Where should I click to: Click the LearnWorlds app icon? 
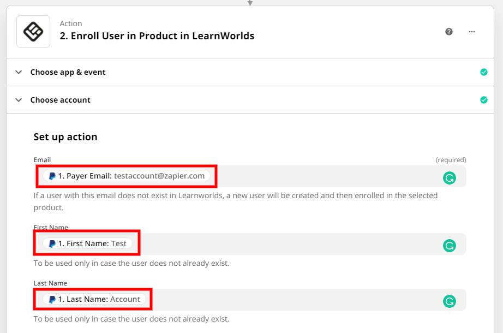pyautogui.click(x=33, y=32)
